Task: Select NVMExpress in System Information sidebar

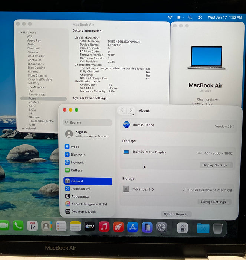Action: (x=37, y=87)
